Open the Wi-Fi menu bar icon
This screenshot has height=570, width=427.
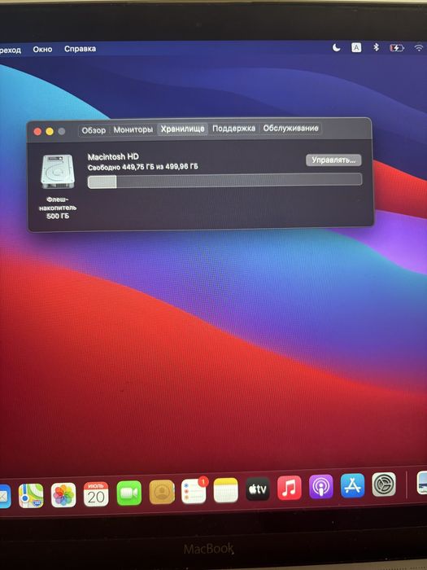pyautogui.click(x=420, y=47)
